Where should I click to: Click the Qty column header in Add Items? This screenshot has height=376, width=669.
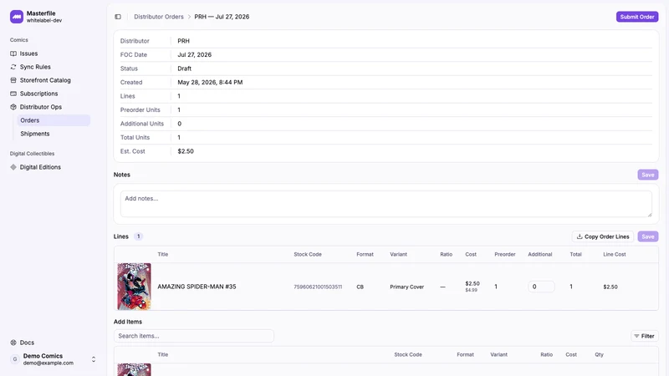599,354
